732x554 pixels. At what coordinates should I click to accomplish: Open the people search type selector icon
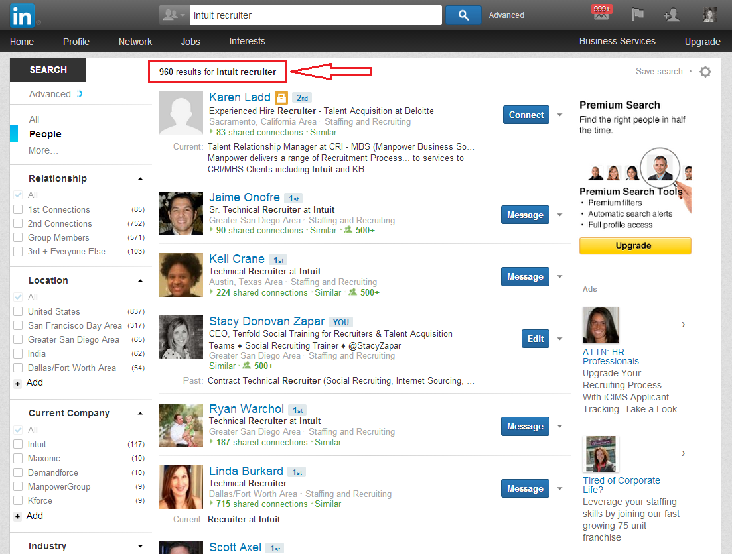174,15
